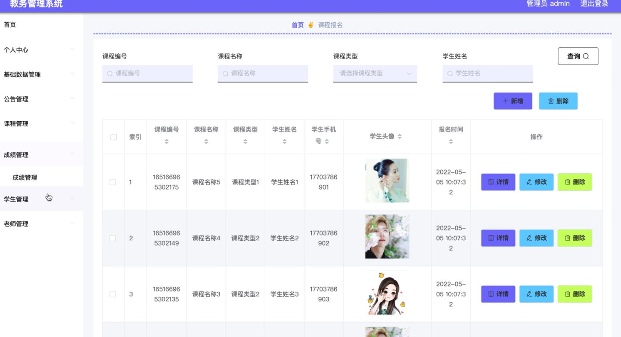Click 修改 for 学生姓名2 row
This screenshot has width=621, height=337.
(537, 238)
